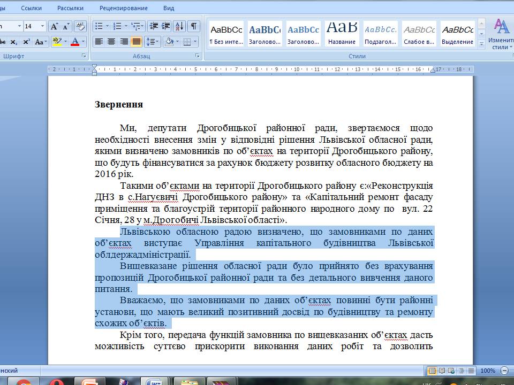
Task: Click the Sort (А-Я) icon
Action: 179,26
